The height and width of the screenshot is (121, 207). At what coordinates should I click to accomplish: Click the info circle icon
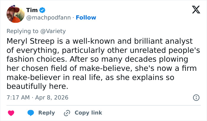click(x=196, y=97)
